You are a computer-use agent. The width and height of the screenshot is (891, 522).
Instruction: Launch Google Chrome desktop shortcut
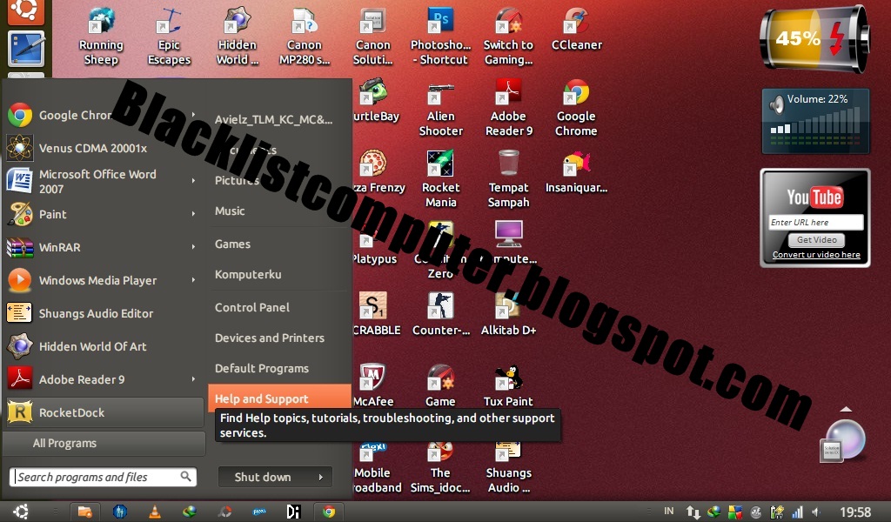[x=576, y=108]
